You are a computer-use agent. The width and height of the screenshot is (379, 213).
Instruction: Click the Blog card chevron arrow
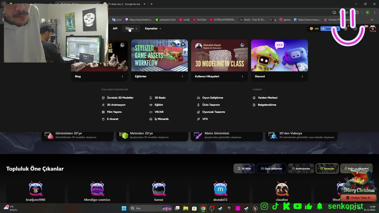point(122,76)
